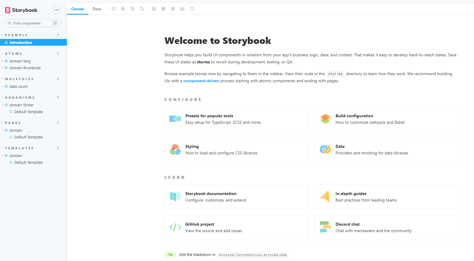Click the inline 'stories' code snippet
474x261 pixels.
(335, 74)
